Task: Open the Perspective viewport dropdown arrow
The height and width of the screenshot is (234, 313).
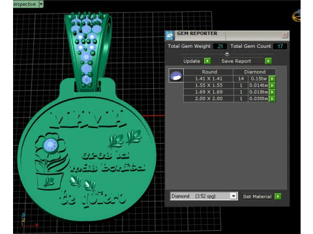Action: [x=41, y=4]
